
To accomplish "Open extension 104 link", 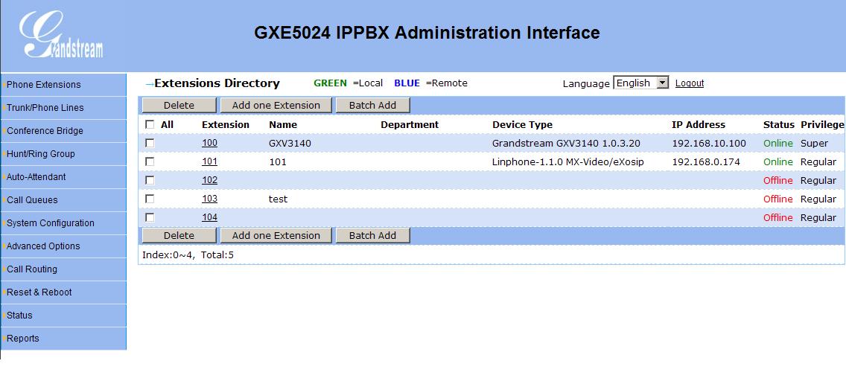I will pos(210,217).
